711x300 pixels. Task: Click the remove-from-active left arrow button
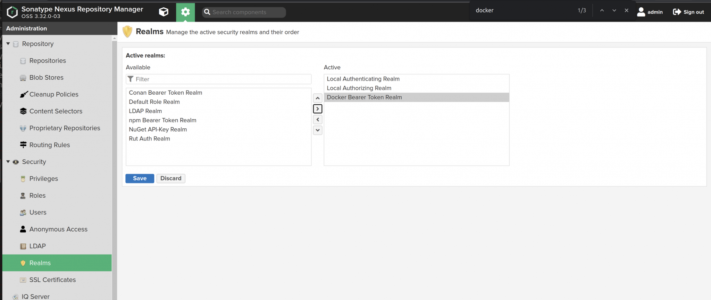[x=317, y=120]
